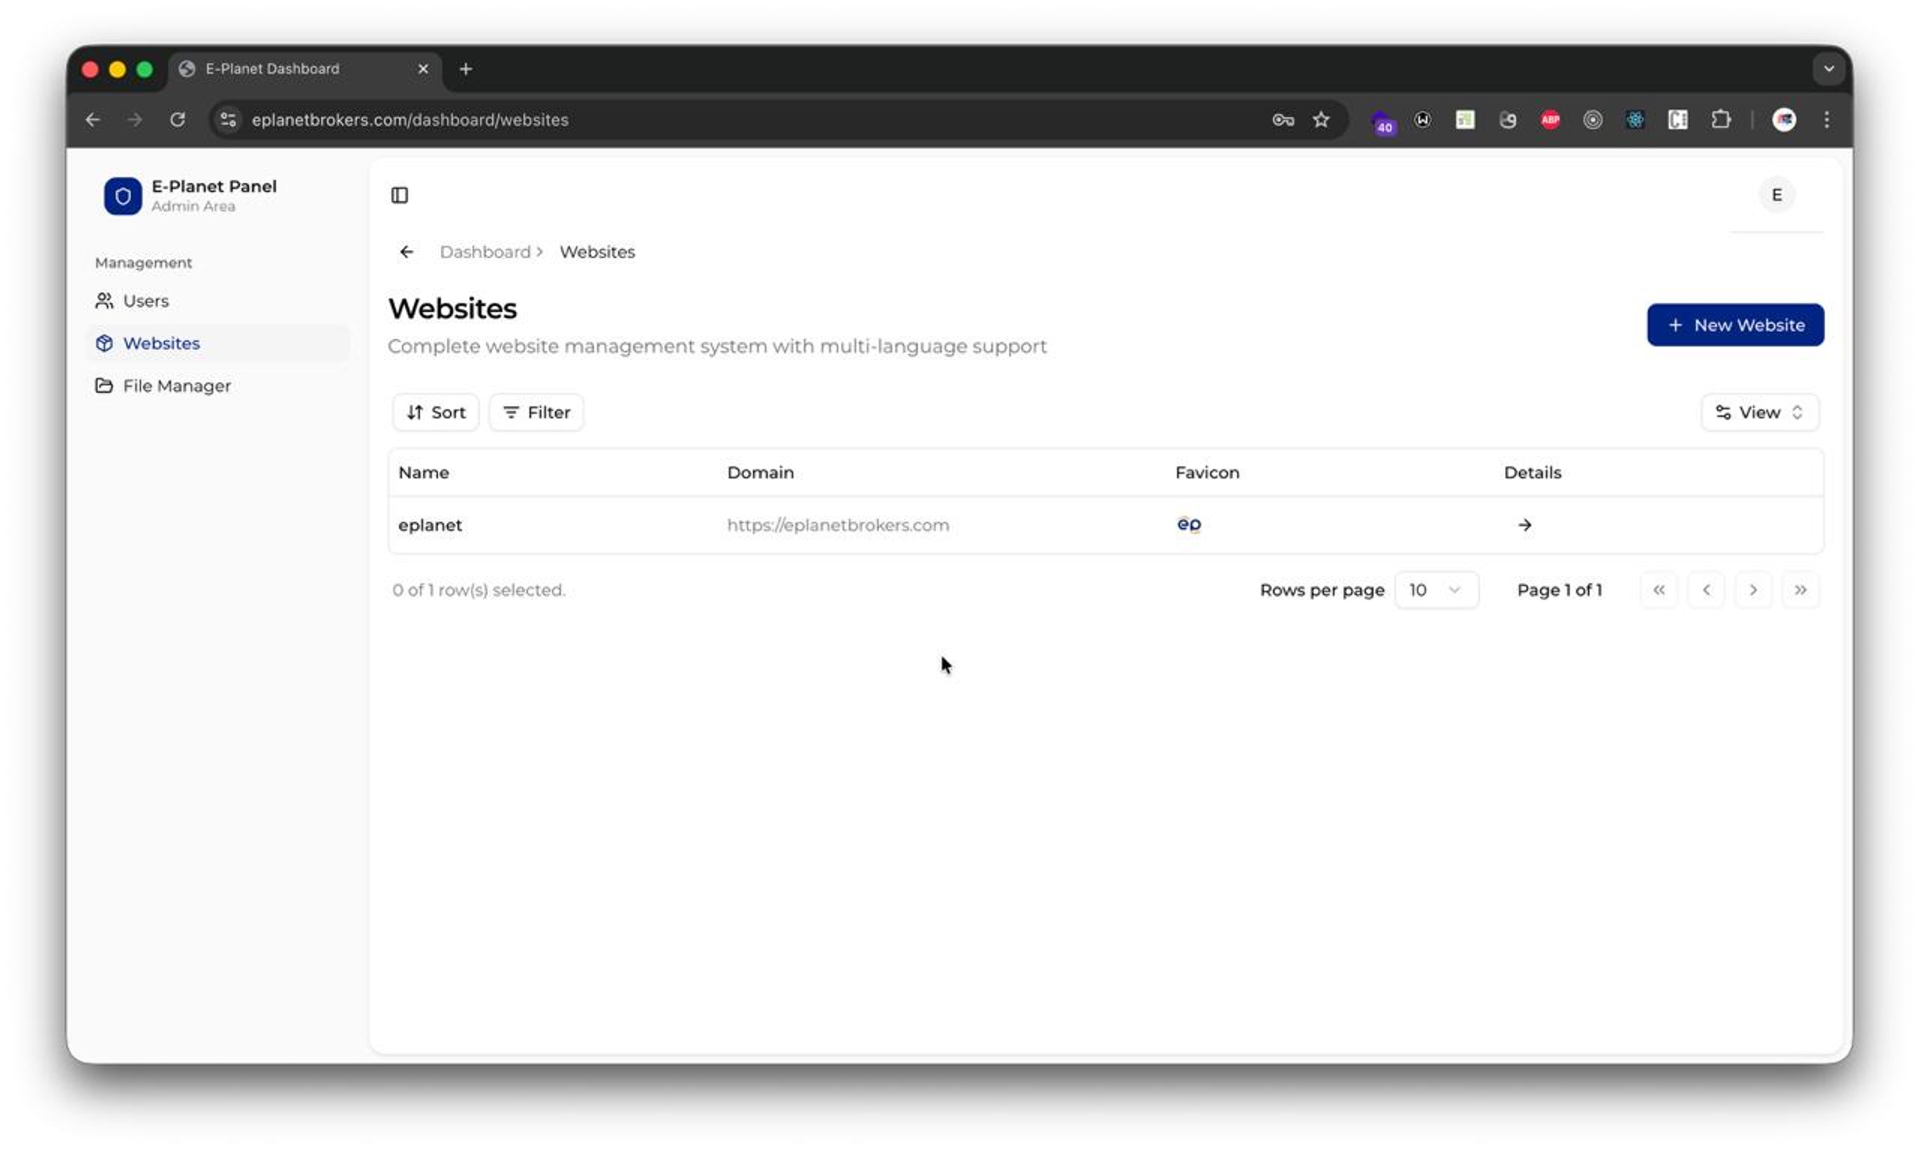This screenshot has width=1919, height=1151.
Task: Click the Details column header
Action: tap(1532, 473)
